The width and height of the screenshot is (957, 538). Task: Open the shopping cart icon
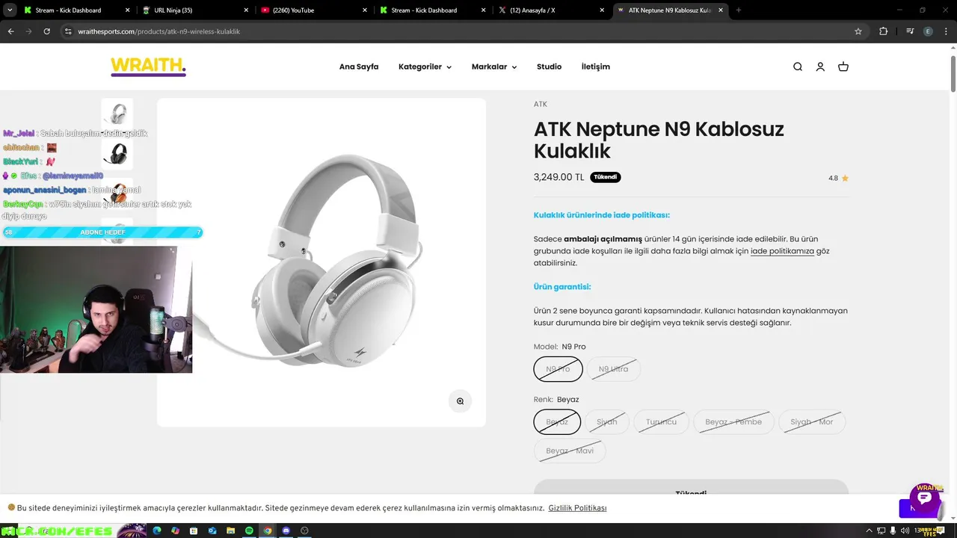843,67
